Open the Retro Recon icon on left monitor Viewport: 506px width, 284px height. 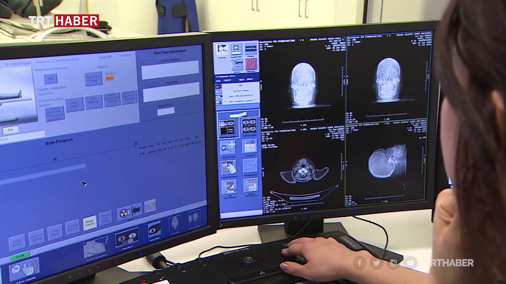pos(127,237)
